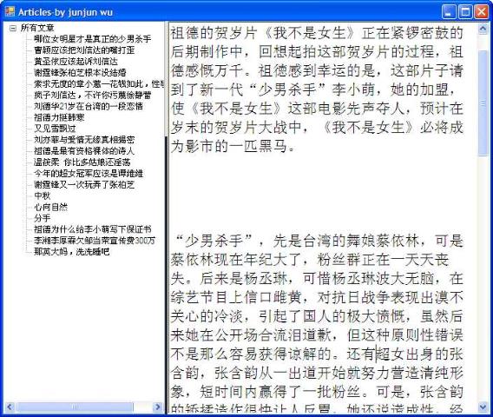This screenshot has height=417, width=493.
Task: Select article 祖德力挺韩寒
Action: (59, 117)
